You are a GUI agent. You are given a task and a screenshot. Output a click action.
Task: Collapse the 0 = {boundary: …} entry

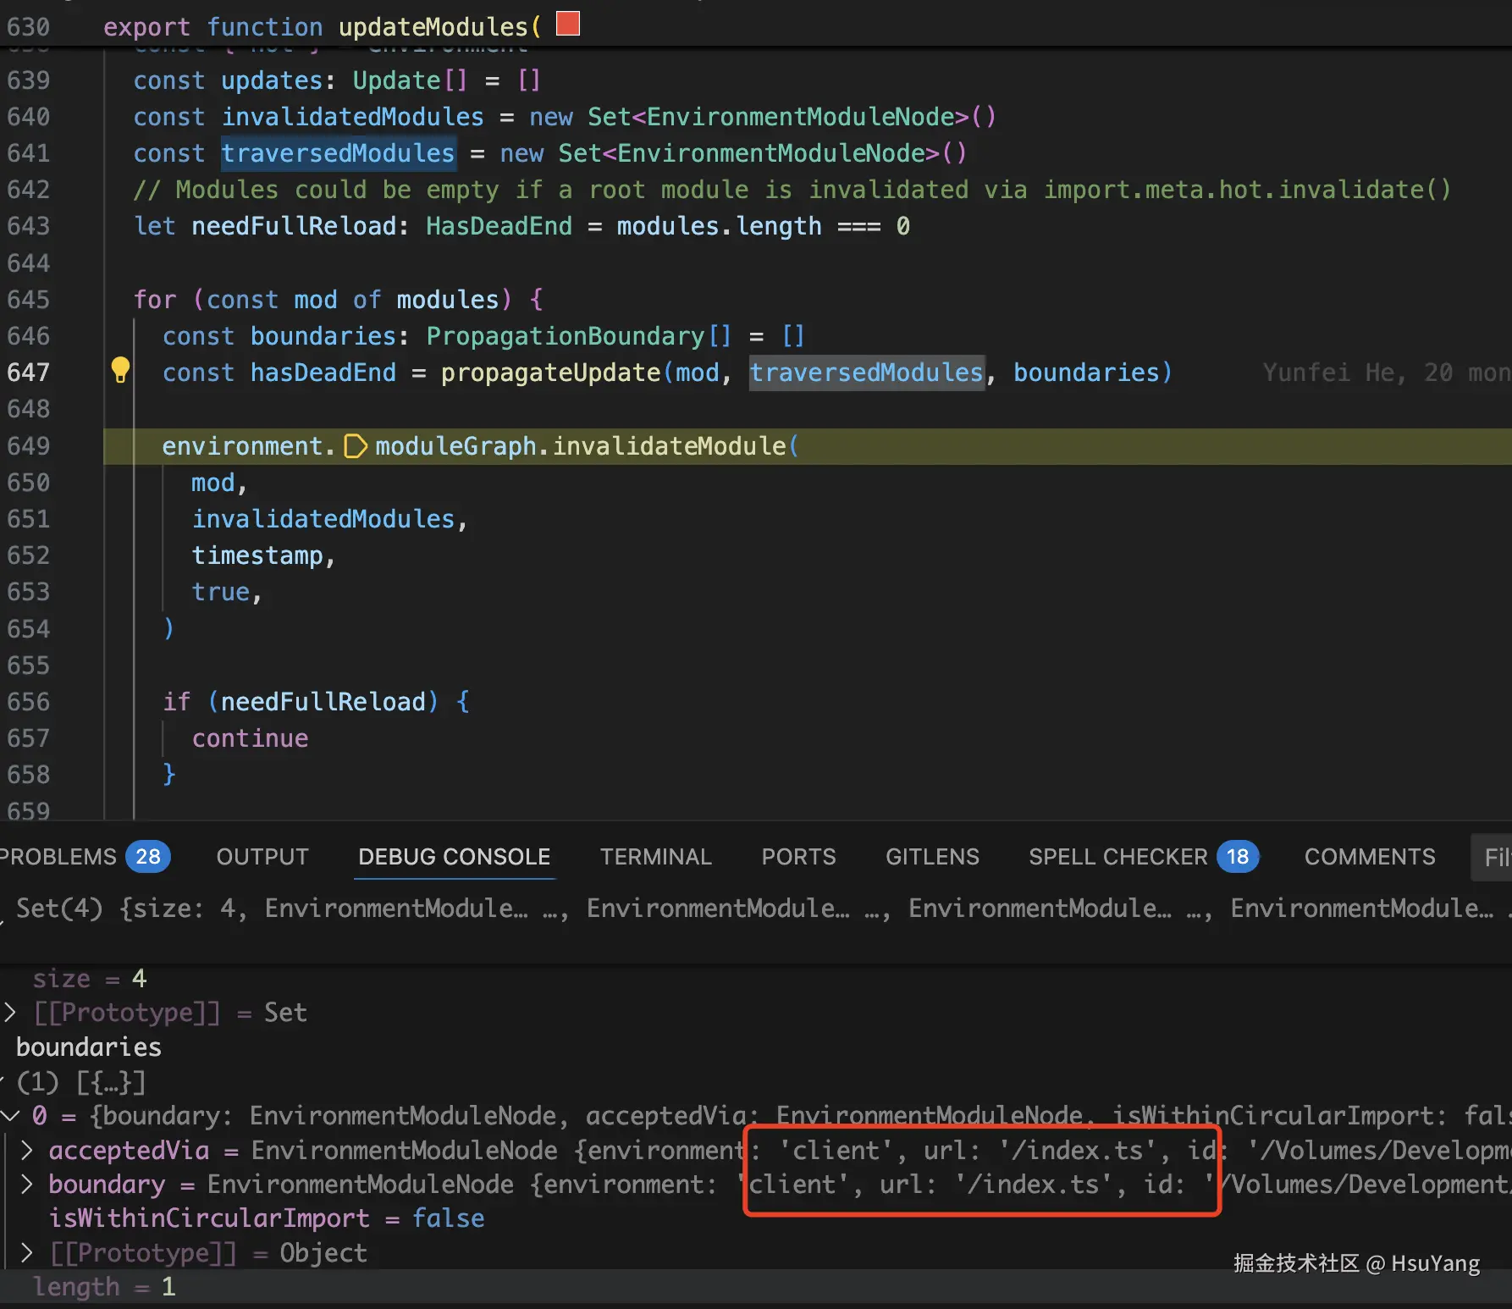click(9, 1116)
